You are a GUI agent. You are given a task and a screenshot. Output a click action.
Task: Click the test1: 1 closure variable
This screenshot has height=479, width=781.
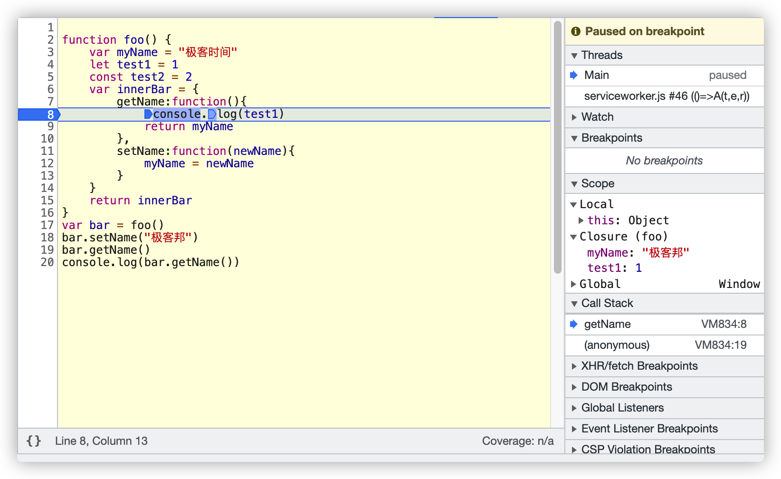pos(615,268)
